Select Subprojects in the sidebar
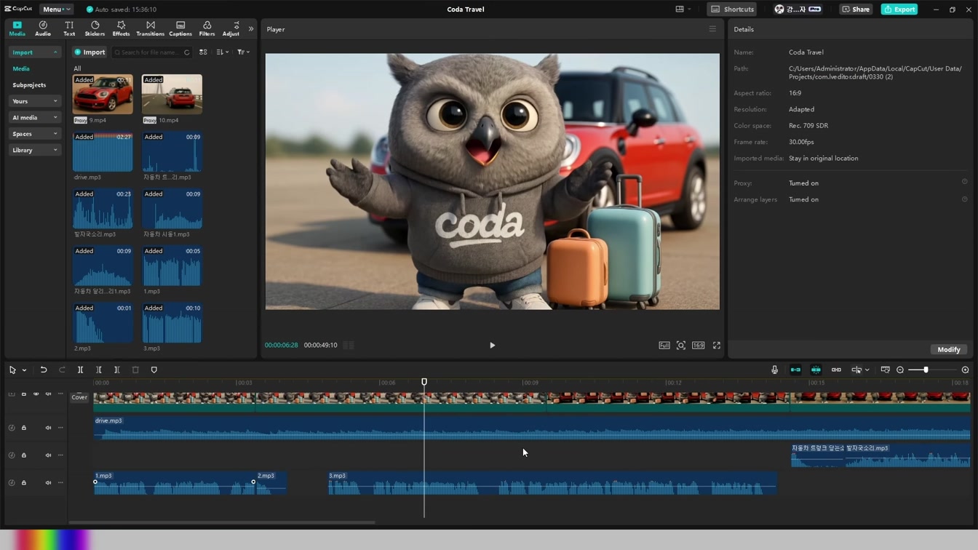This screenshot has height=550, width=978. point(29,85)
